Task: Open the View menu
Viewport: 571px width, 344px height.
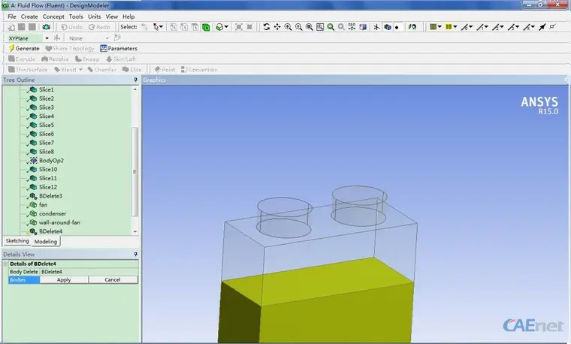Action: tap(112, 17)
